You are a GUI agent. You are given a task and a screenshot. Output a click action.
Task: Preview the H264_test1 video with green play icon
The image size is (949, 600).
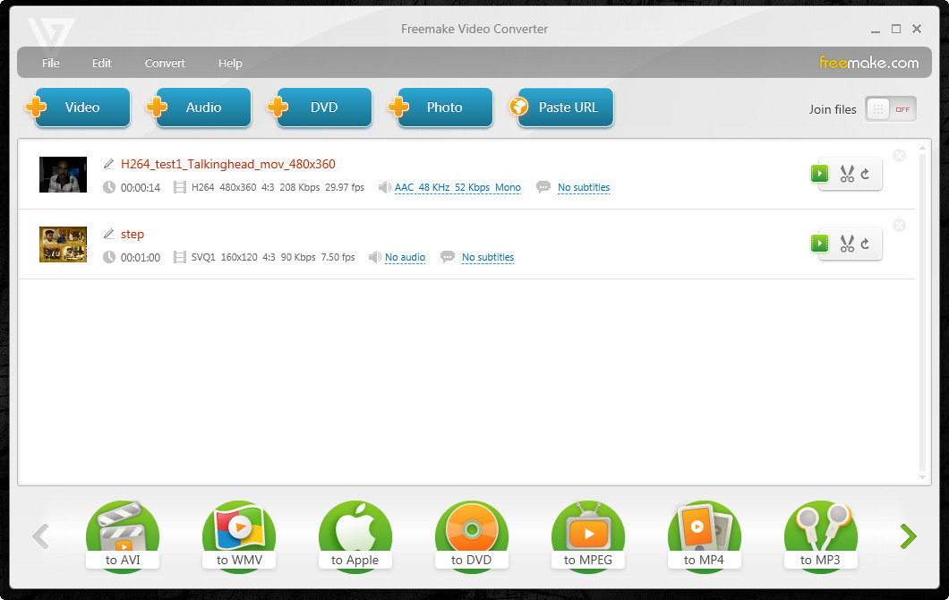tap(818, 174)
